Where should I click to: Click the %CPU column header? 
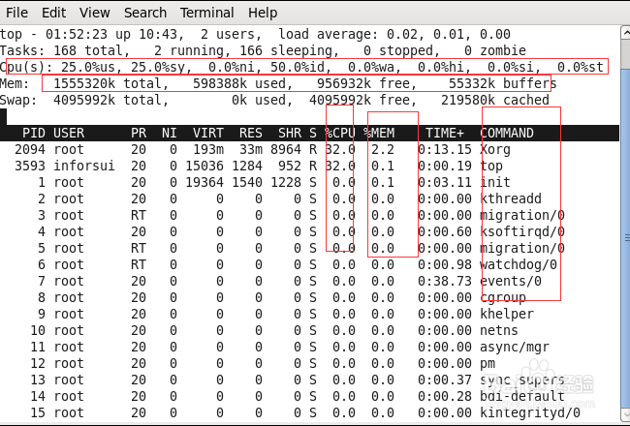340,133
